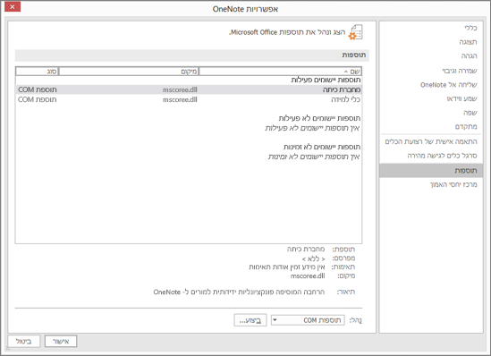Open the מתקדם options category
Image resolution: width=491 pixels, height=356 pixels.
466,126
